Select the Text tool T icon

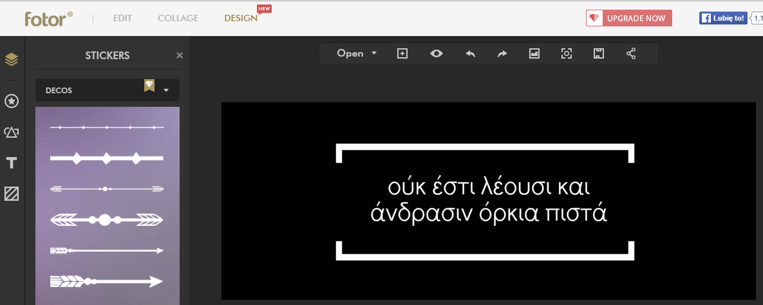coord(12,163)
